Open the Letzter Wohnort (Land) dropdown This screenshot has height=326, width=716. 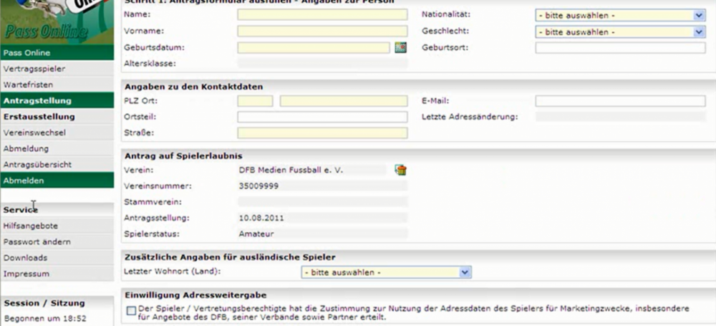[387, 272]
